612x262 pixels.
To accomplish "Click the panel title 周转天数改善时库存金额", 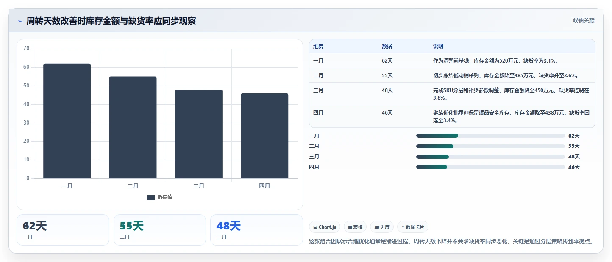I will (x=111, y=21).
